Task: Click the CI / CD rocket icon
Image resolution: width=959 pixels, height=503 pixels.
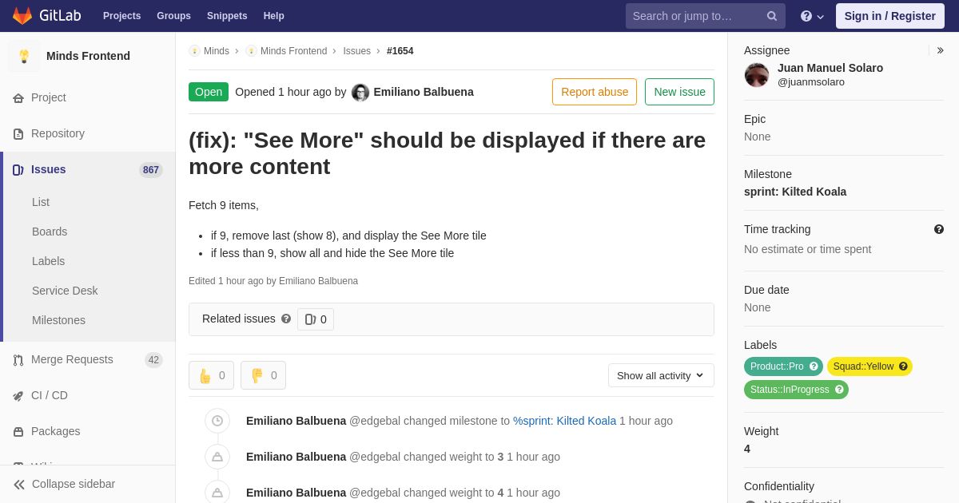Action: point(18,396)
